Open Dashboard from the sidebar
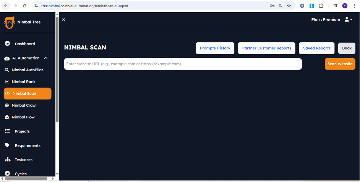Viewport: 360px width, 182px height. [24, 44]
